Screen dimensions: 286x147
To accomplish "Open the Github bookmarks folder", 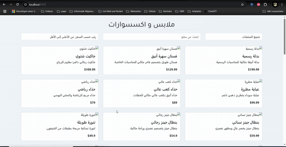I will coord(150,11).
